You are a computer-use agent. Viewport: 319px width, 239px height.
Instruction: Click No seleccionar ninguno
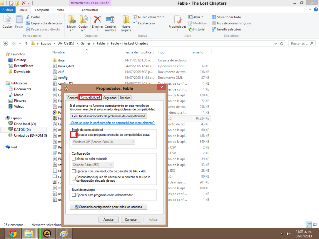[231, 23]
